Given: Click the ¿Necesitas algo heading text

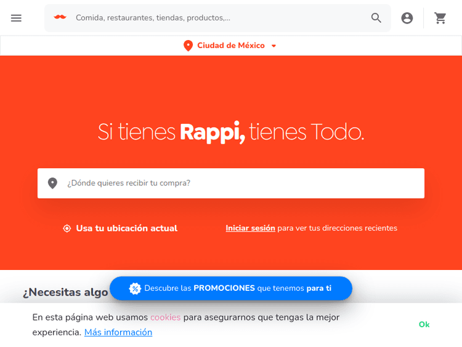Looking at the screenshot, I should coord(65,292).
